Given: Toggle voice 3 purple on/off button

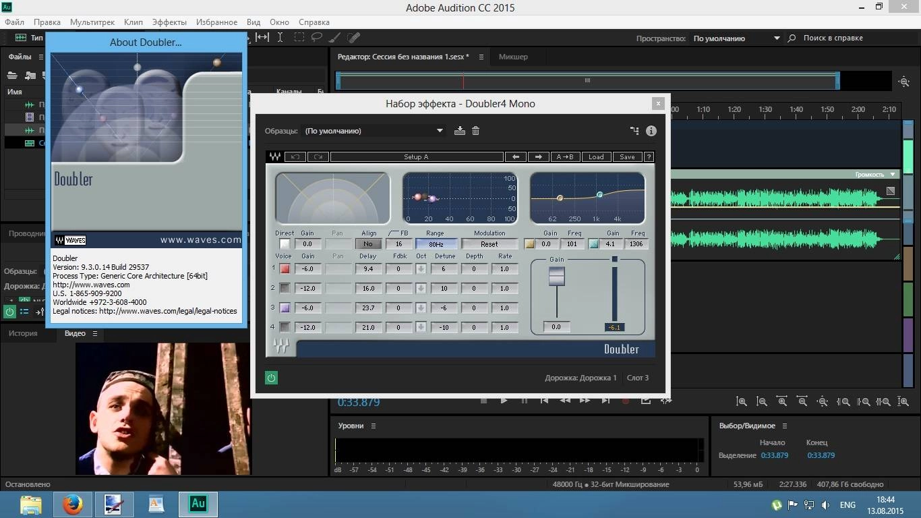Looking at the screenshot, I should click(x=285, y=308).
